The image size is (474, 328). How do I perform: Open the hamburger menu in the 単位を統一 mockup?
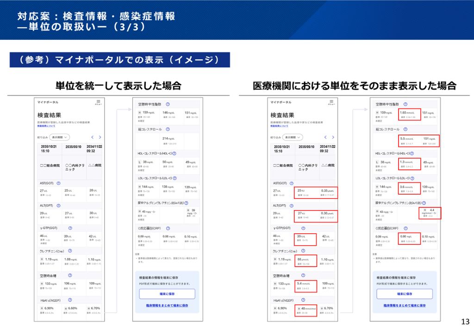[x=98, y=102]
